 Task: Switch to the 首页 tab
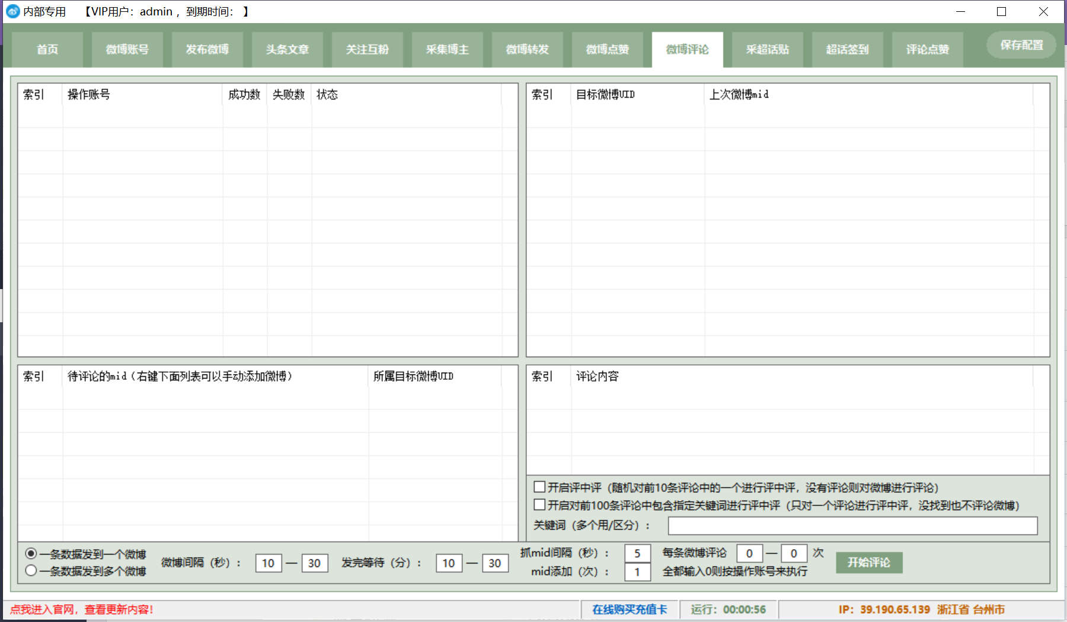click(x=47, y=50)
